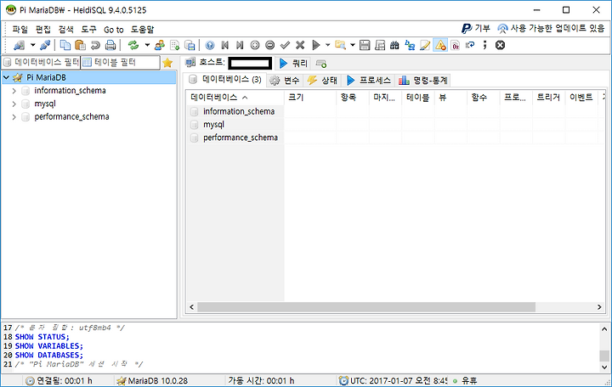Viewport: 612px width, 387px height.
Task: Sort by the 크기 column header
Action: [x=310, y=98]
